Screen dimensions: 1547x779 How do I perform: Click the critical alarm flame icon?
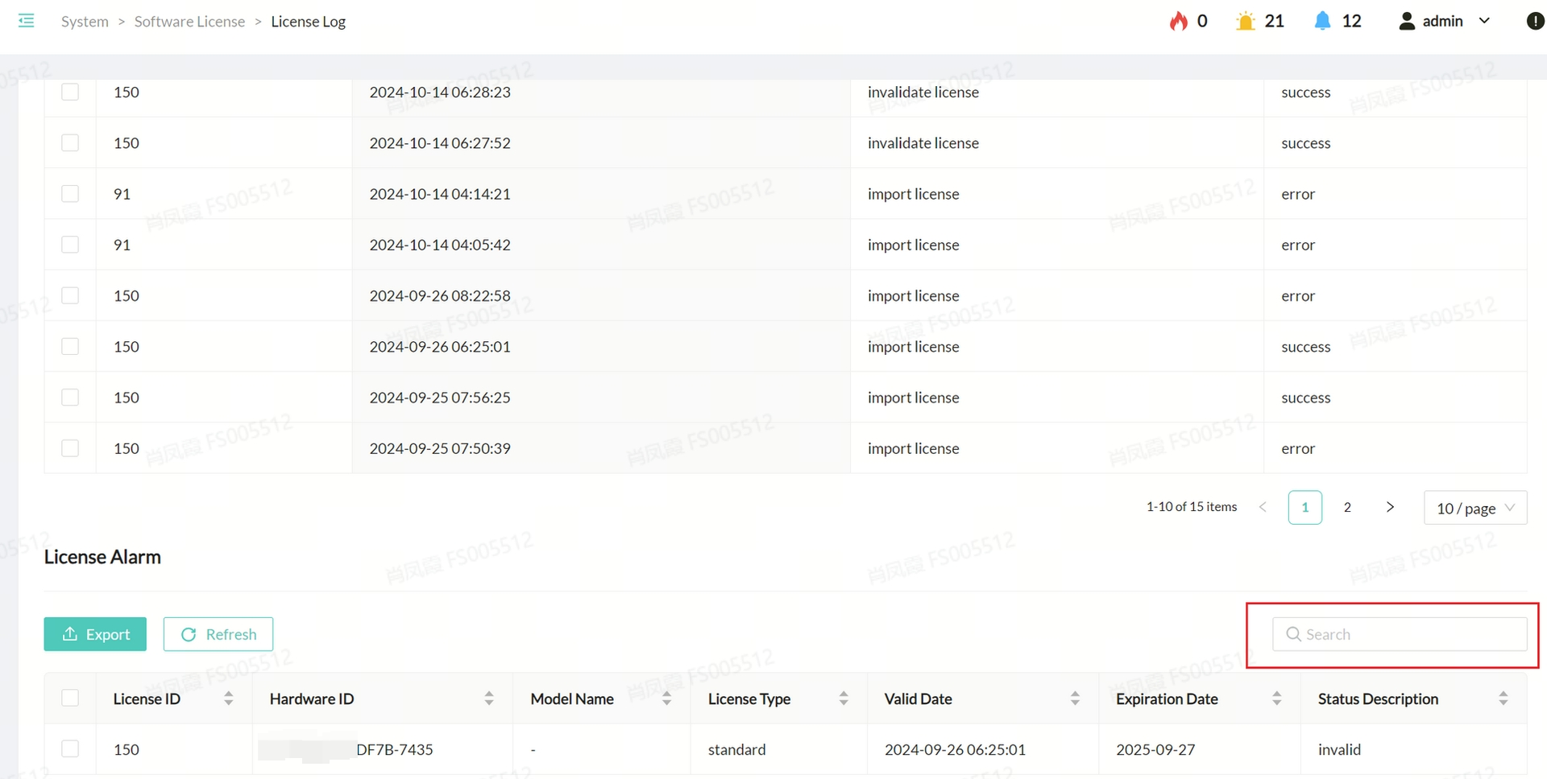coord(1178,21)
